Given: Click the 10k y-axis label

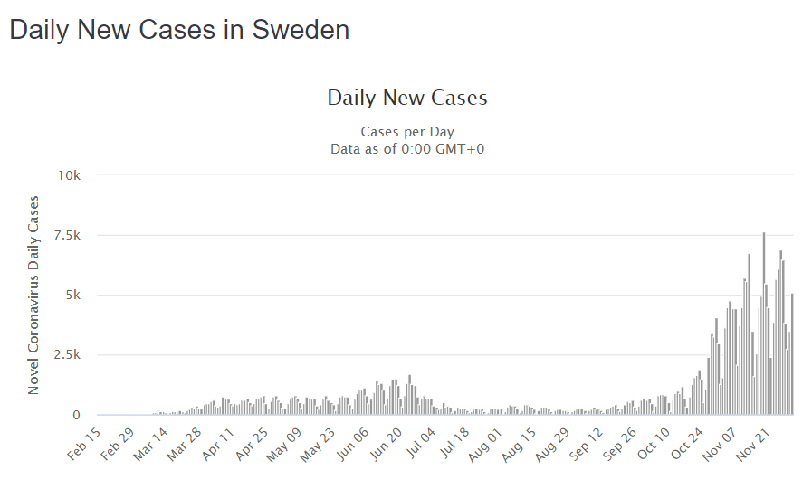Looking at the screenshot, I should (70, 175).
